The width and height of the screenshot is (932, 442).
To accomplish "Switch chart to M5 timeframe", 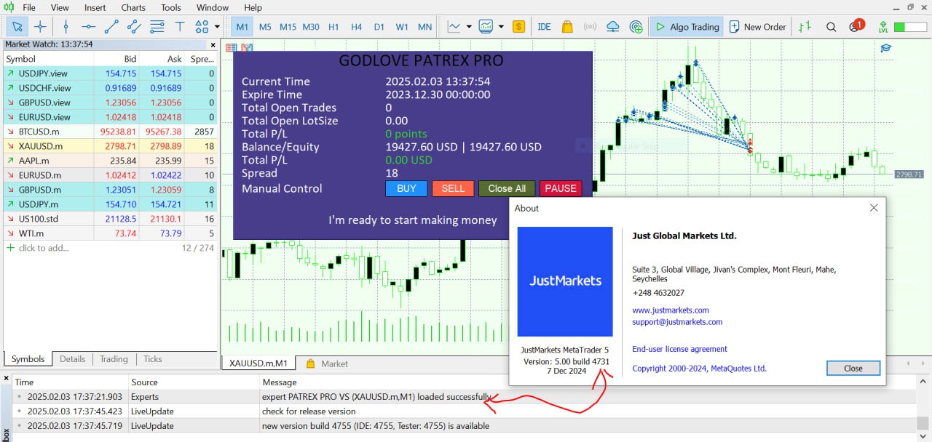I will [265, 27].
